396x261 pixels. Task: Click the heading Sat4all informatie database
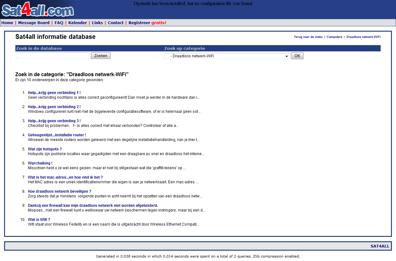pyautogui.click(x=55, y=37)
